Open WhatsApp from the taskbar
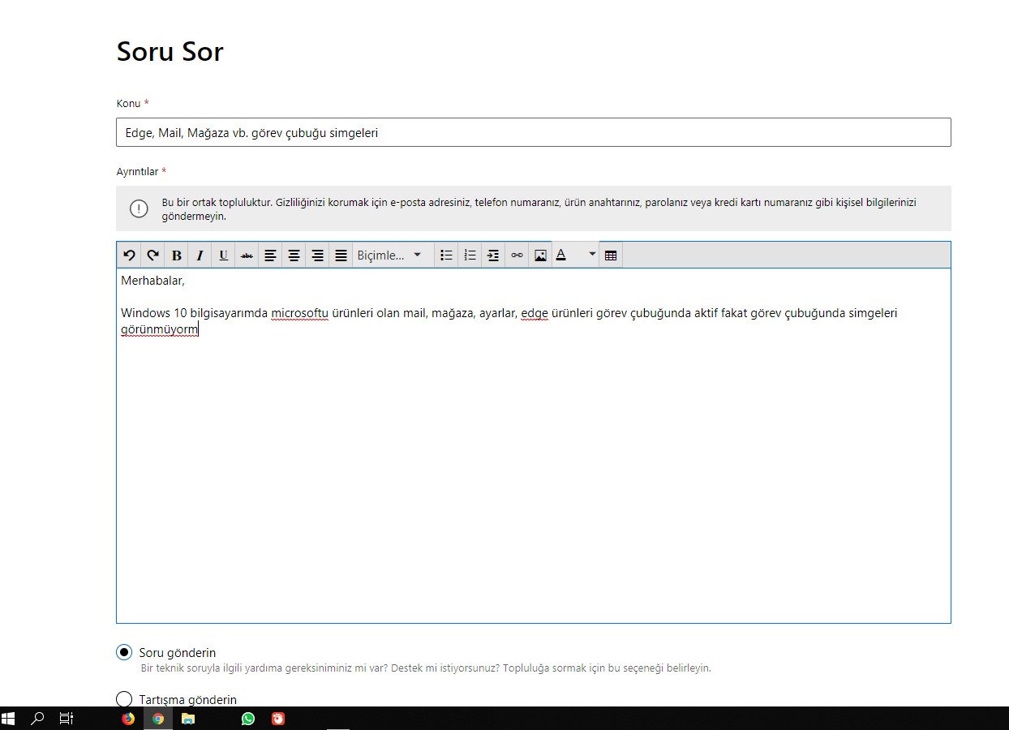Screen dimensions: 1009x730 click(248, 719)
